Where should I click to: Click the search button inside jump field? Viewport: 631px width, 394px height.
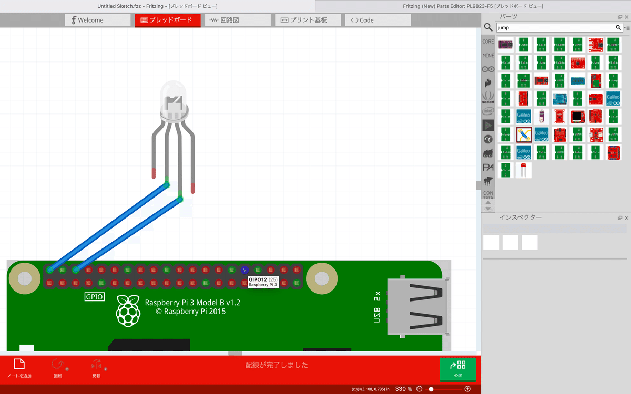click(618, 27)
